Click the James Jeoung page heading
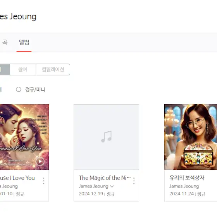 click(18, 17)
